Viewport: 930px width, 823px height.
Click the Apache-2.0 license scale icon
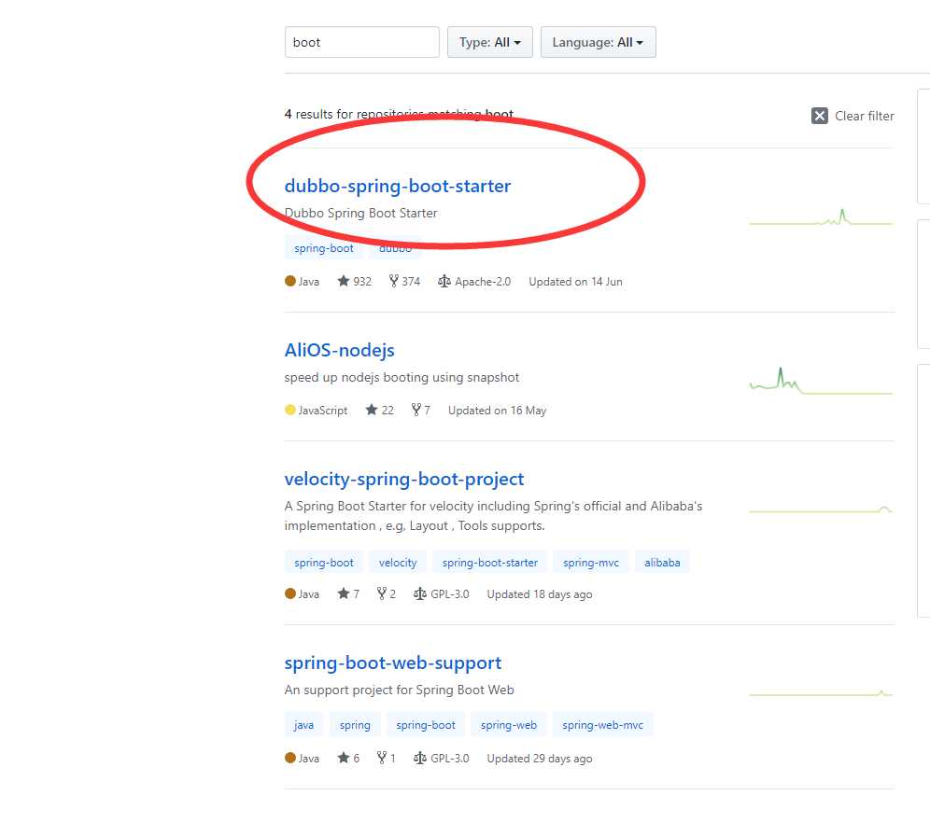coord(444,281)
